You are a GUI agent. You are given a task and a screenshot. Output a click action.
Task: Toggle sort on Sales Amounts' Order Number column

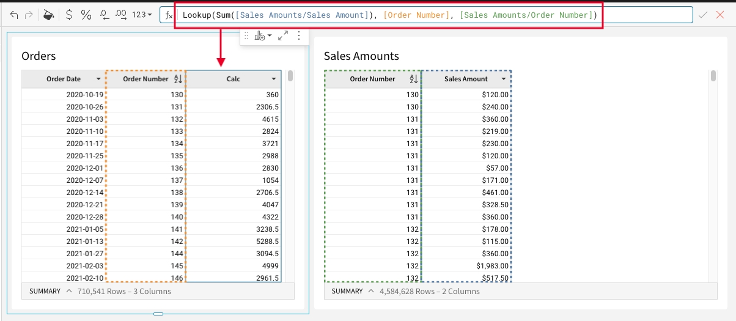413,79
